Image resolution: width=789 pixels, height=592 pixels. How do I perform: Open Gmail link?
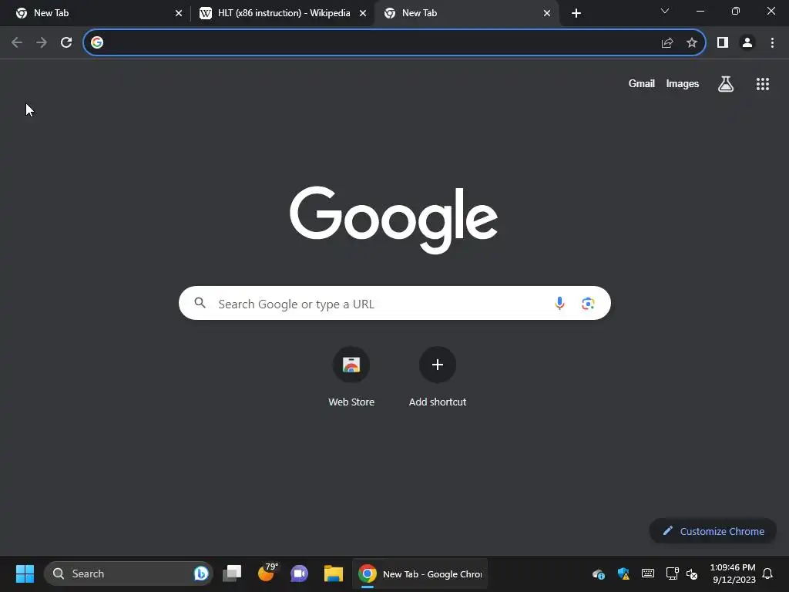point(642,84)
